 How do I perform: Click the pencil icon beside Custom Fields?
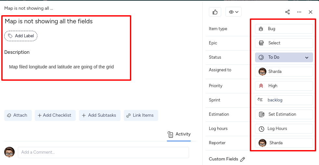[243, 159]
